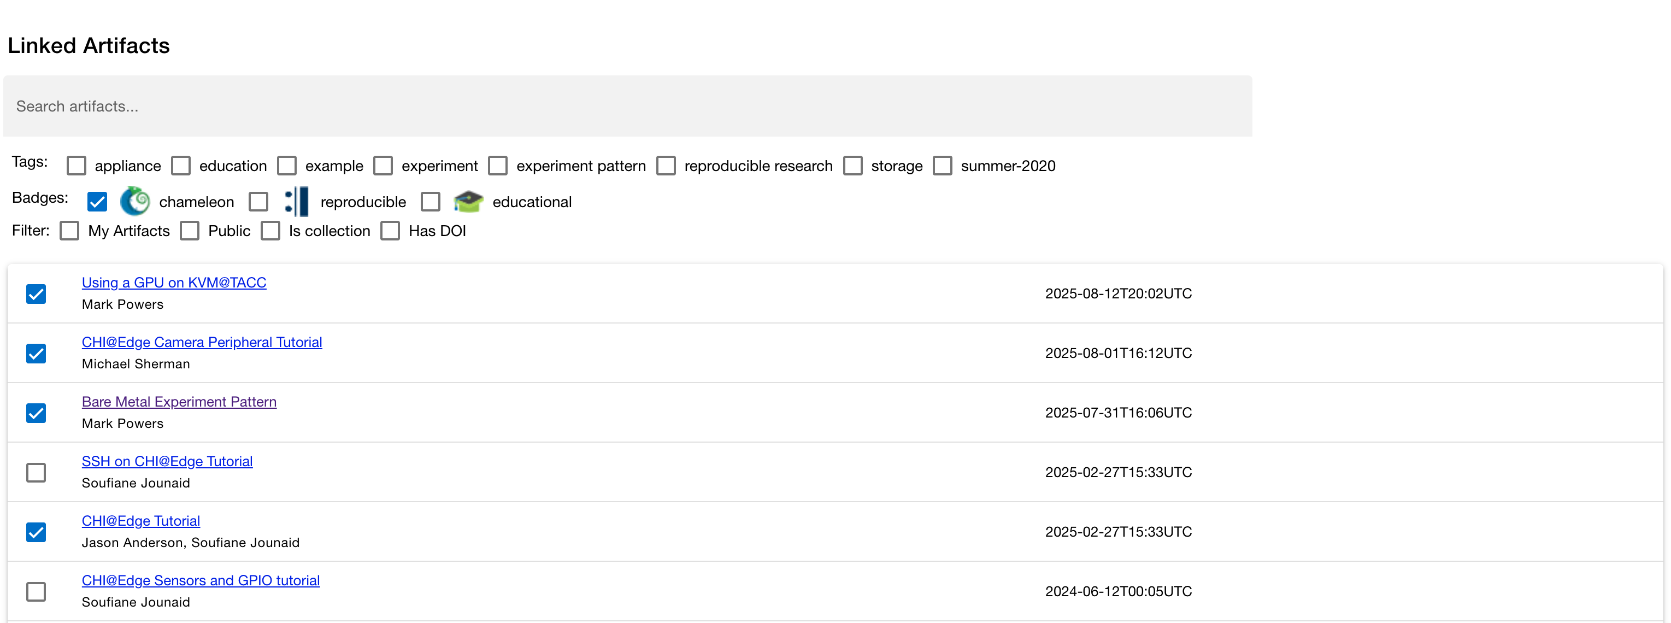Enable the education tag checkbox
This screenshot has height=623, width=1671.
coord(181,166)
